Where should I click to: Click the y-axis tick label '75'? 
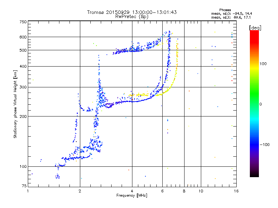pyautogui.click(x=24, y=186)
